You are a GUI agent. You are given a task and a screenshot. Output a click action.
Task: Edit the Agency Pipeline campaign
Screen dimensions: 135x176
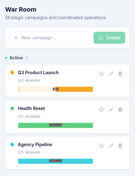pos(111,146)
